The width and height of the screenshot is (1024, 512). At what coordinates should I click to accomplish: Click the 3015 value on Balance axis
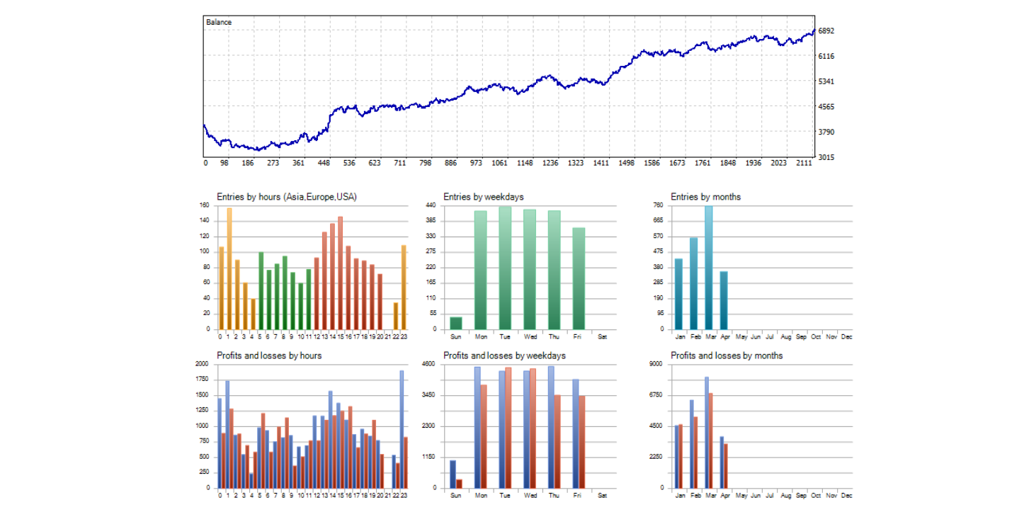tap(827, 158)
